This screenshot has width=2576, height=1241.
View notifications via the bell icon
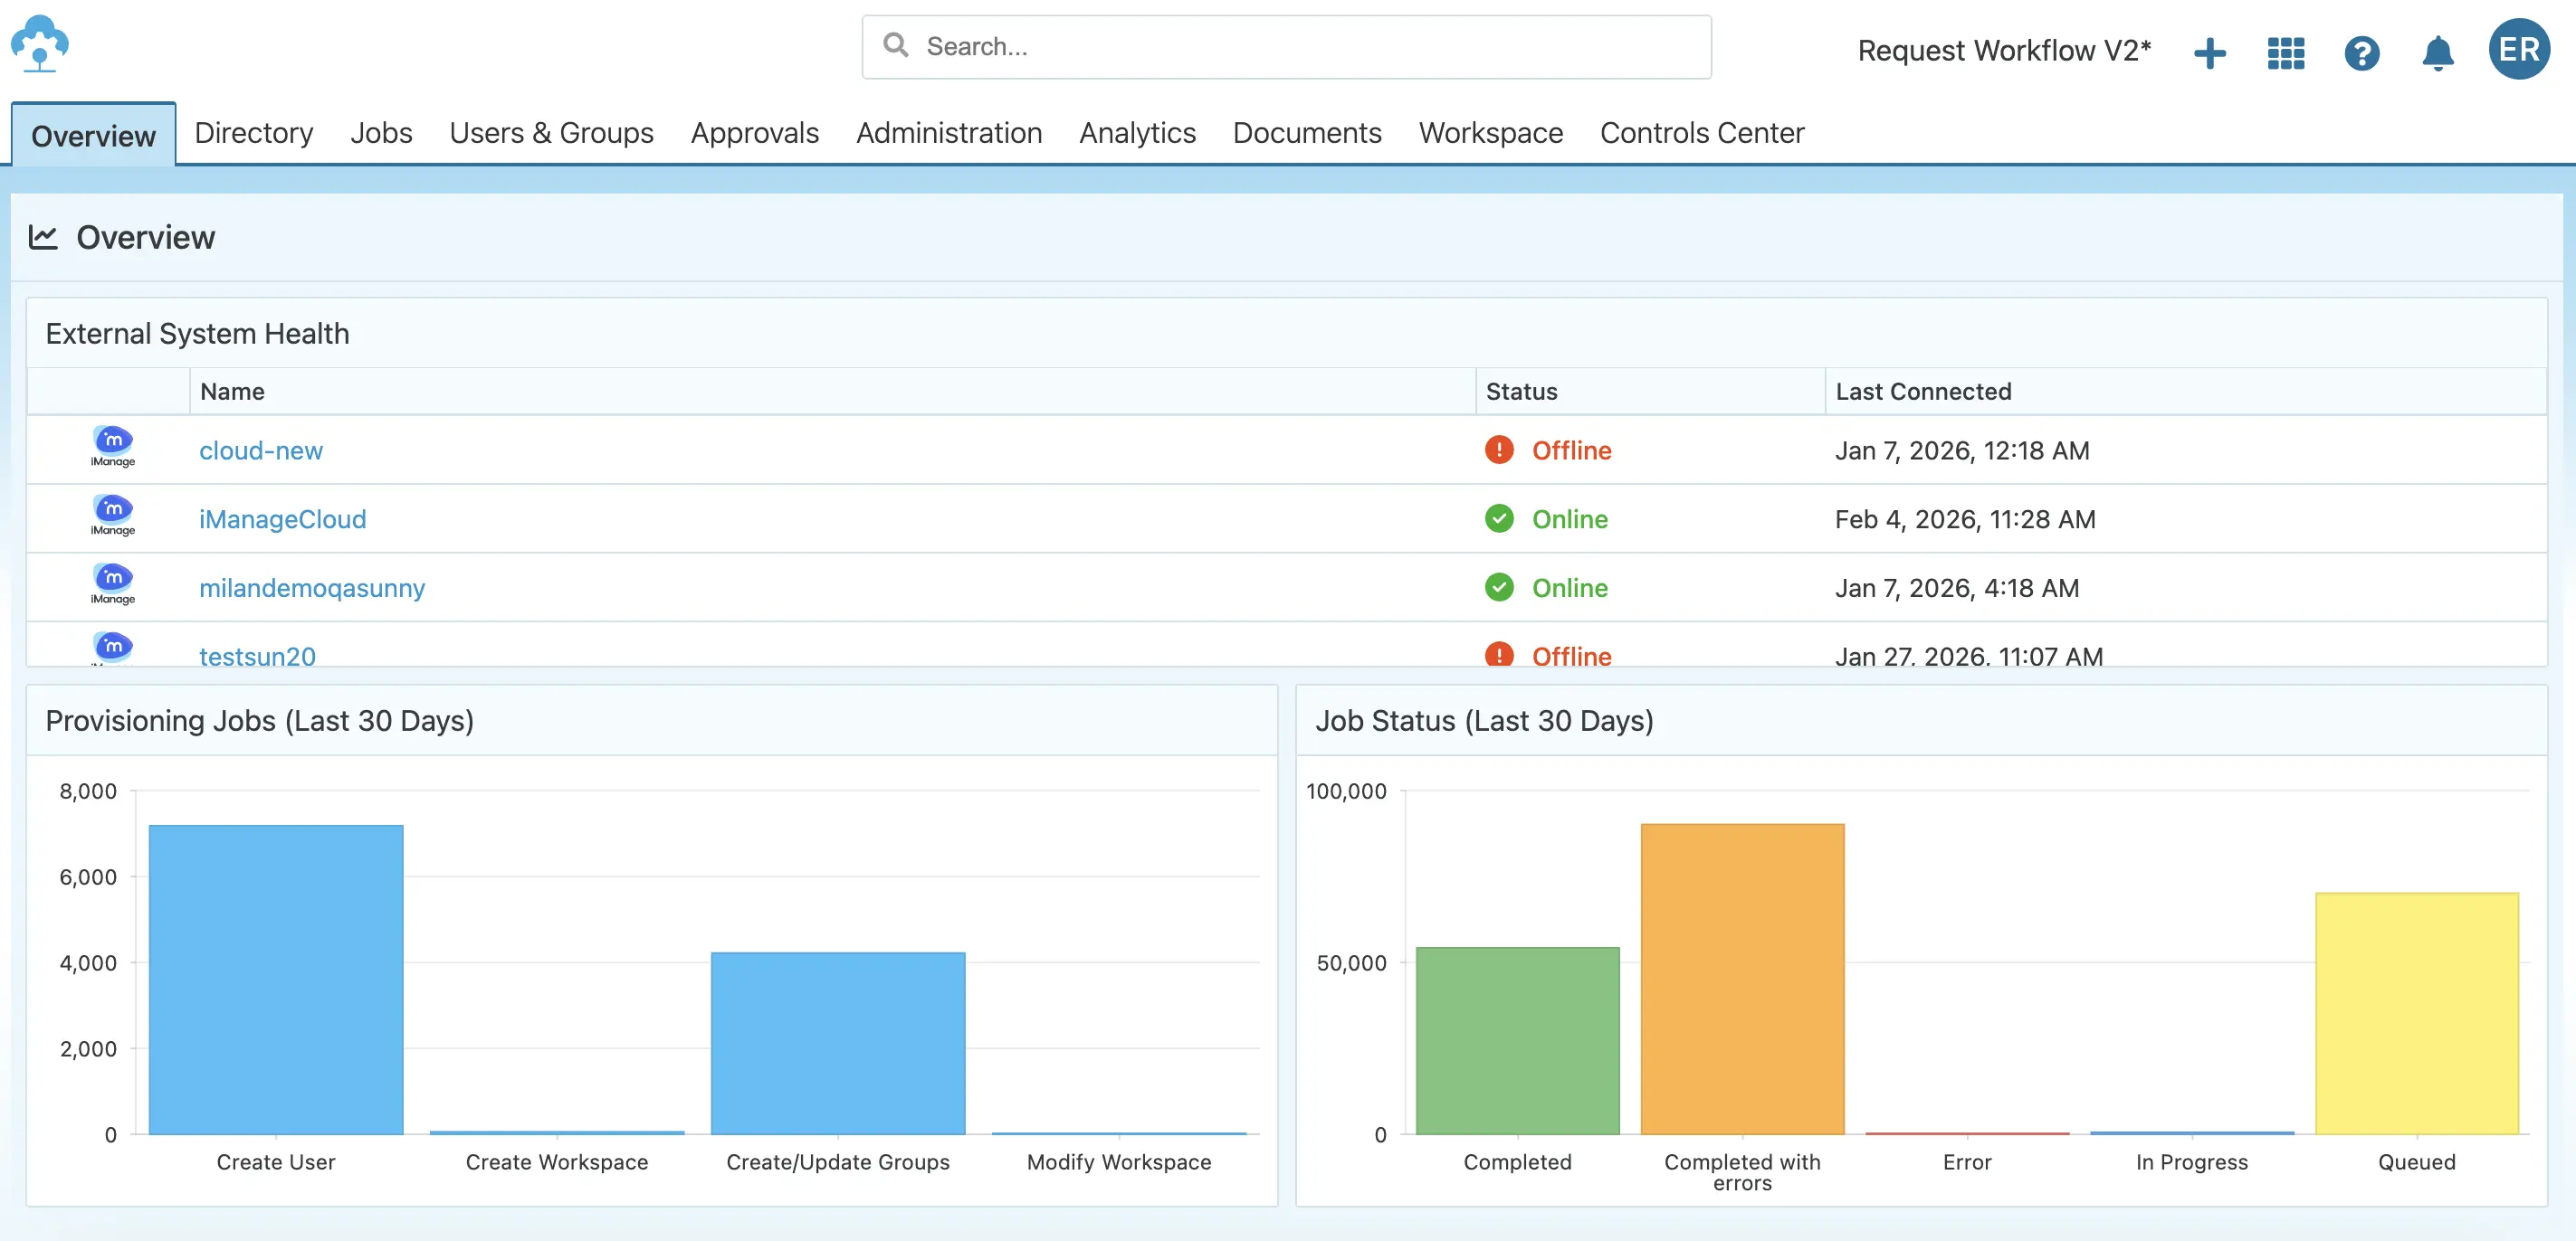click(x=2437, y=53)
